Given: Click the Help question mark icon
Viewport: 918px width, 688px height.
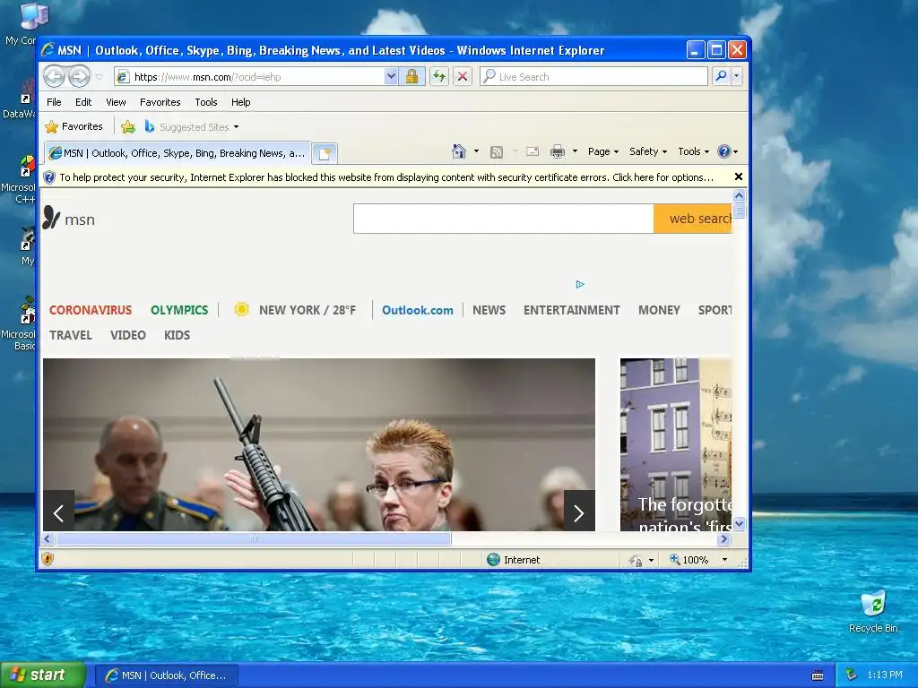Looking at the screenshot, I should pyautogui.click(x=724, y=151).
